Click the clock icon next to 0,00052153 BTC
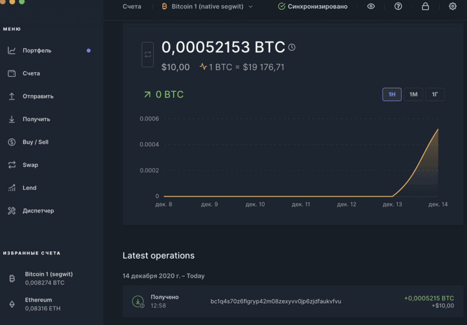The width and height of the screenshot is (467, 325). click(292, 47)
